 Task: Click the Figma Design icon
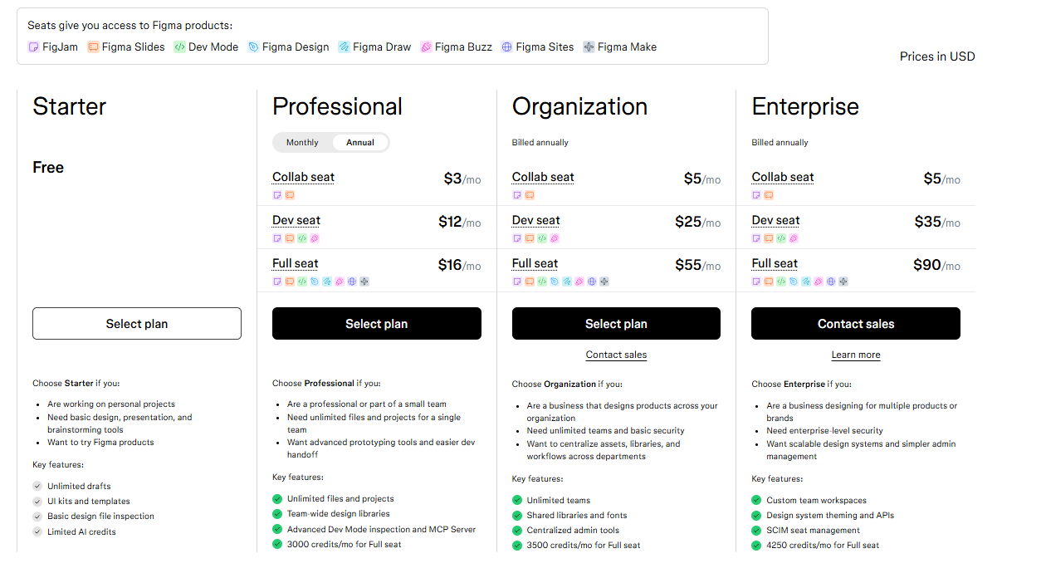click(x=253, y=47)
